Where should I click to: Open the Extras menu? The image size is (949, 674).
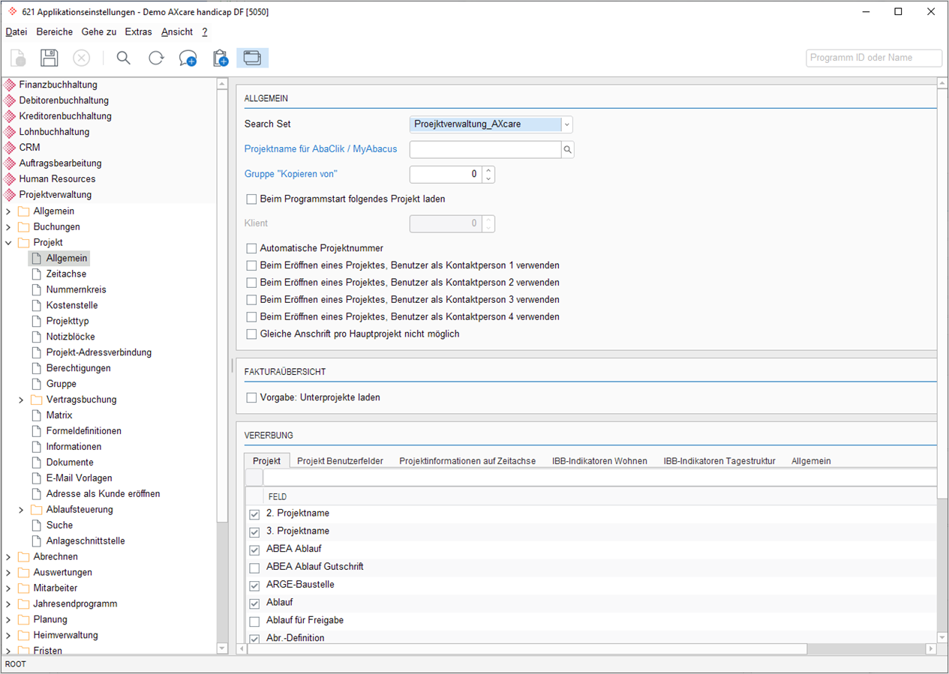[139, 31]
